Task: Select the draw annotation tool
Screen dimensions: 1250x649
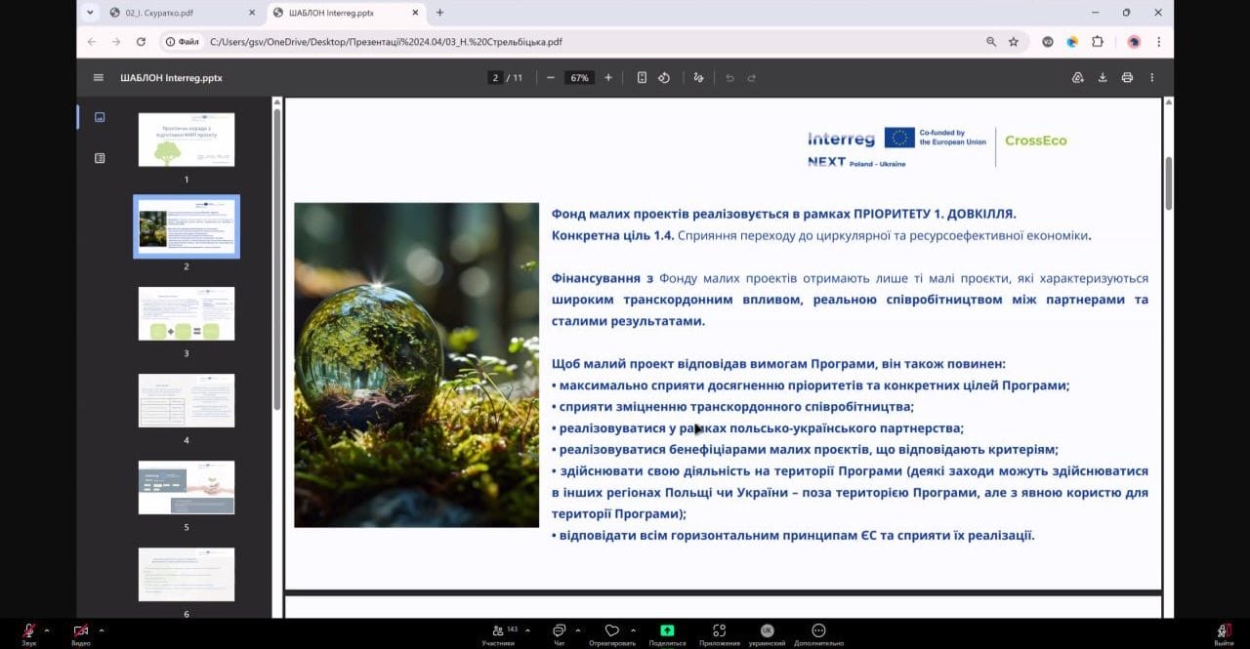Action: 698,78
